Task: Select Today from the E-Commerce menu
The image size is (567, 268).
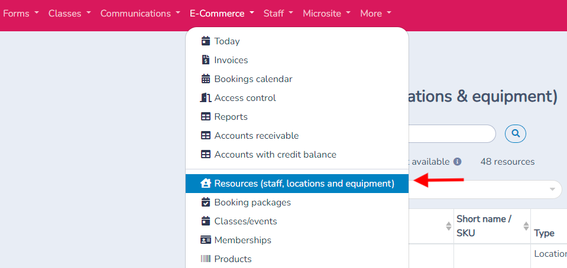Action: coord(297,41)
